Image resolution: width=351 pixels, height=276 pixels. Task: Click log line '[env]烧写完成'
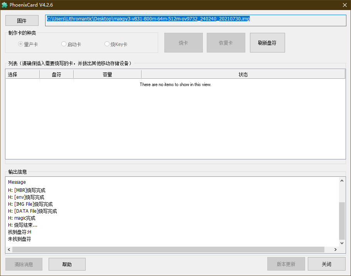(x=26, y=197)
